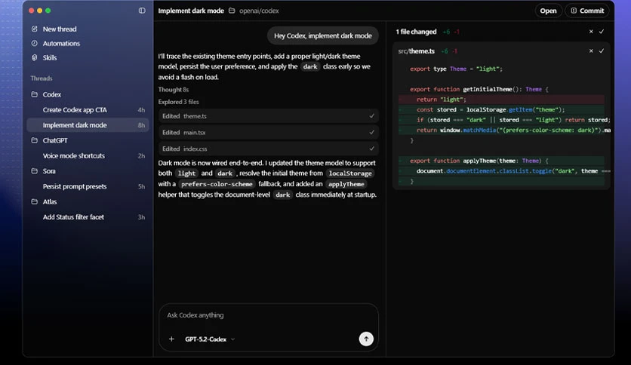Click the plus attachment icon
Image resolution: width=631 pixels, height=365 pixels.
pyautogui.click(x=171, y=339)
